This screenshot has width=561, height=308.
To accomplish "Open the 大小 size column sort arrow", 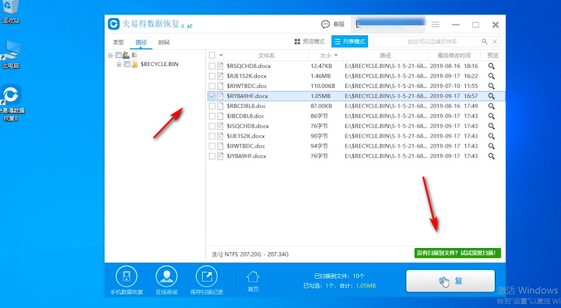I will pos(335,55).
